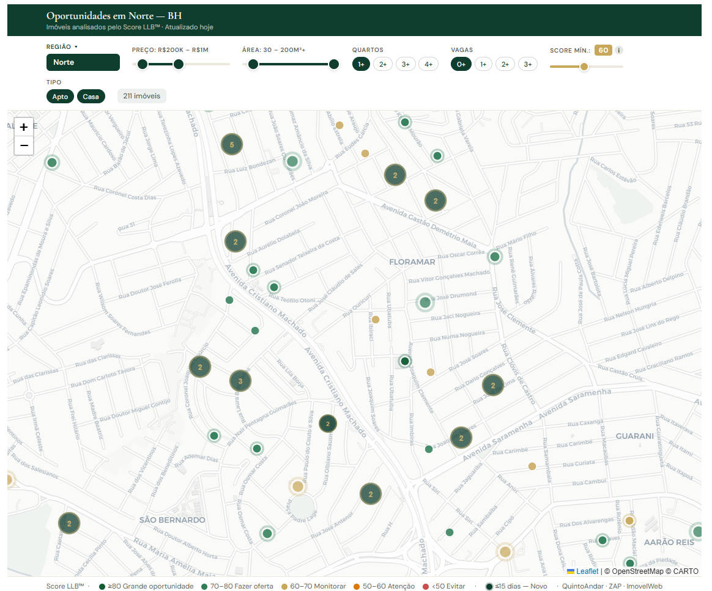Select green marker near Rua Teófilo Otoni
Viewport: 712px width, 591px height.
click(274, 287)
